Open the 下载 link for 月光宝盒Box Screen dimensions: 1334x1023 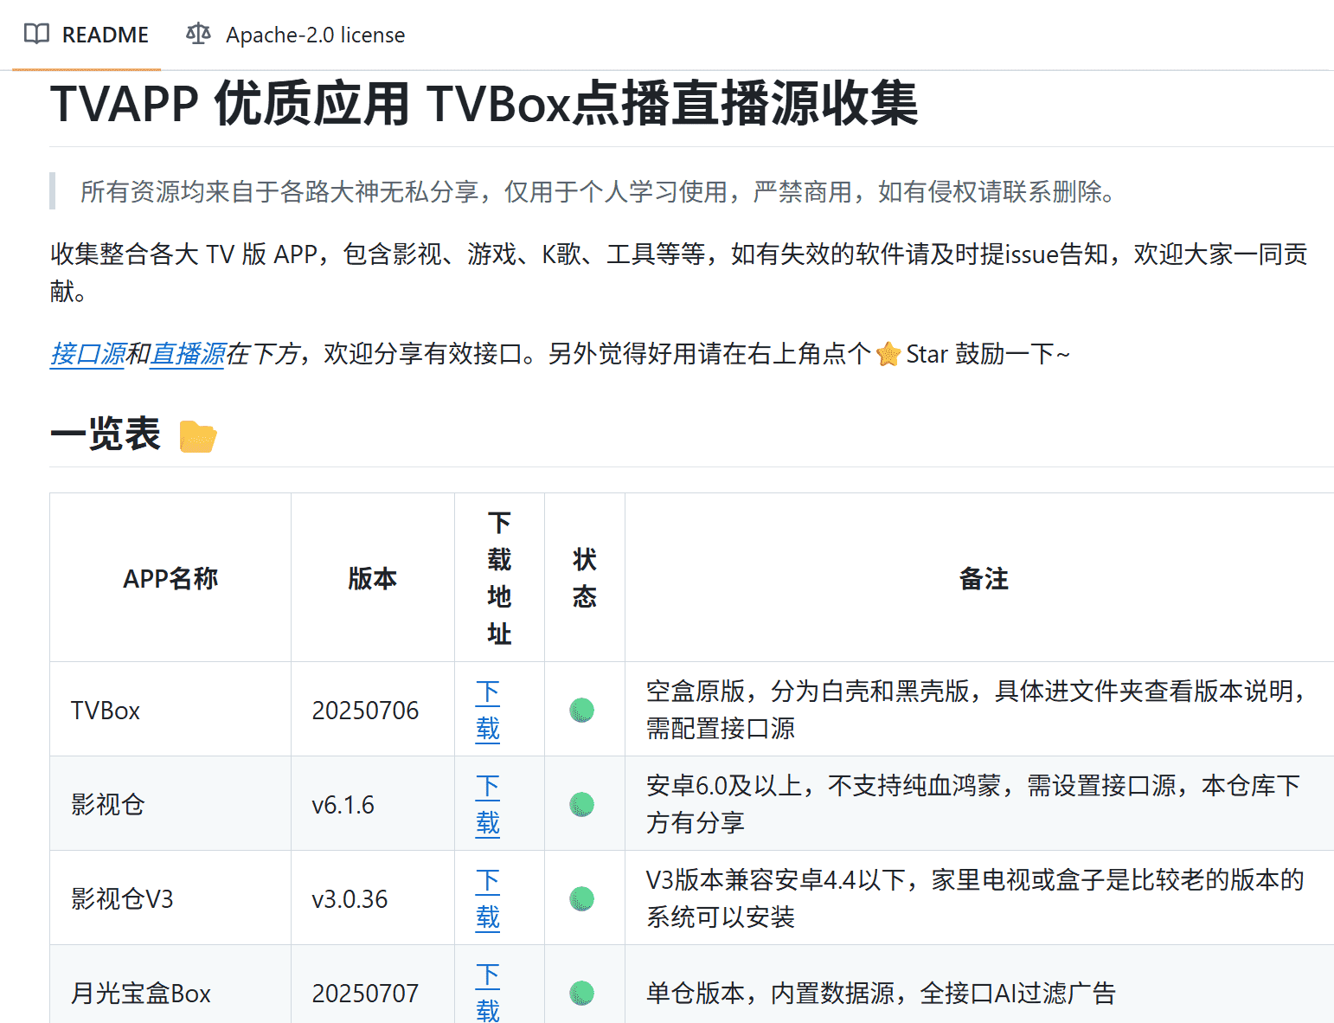coord(488,992)
